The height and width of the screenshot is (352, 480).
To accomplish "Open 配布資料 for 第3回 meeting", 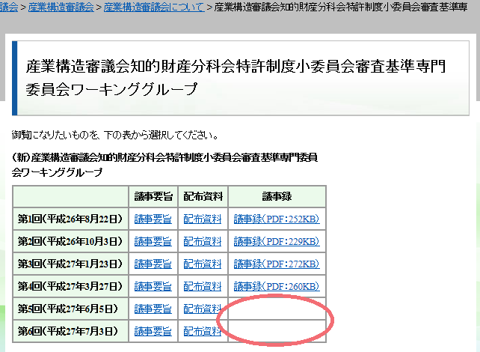I will click(203, 264).
